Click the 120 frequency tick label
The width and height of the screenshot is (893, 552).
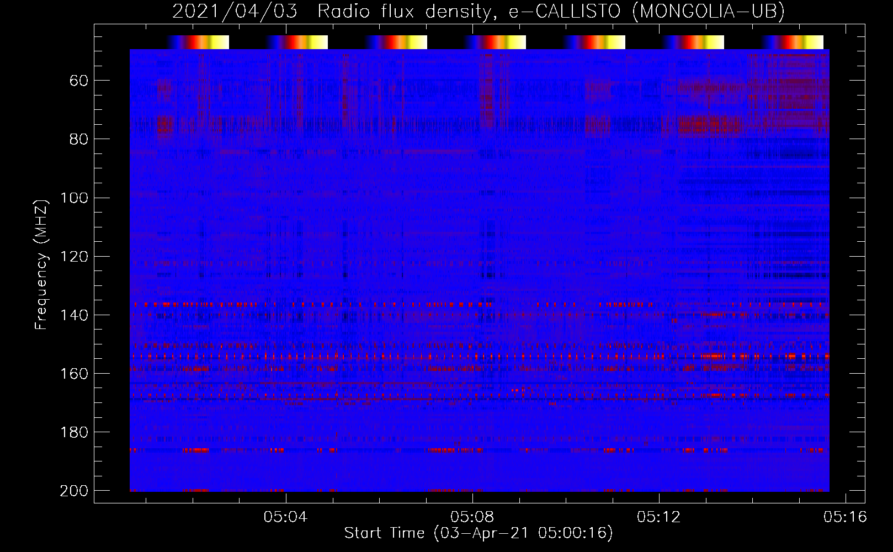[74, 257]
